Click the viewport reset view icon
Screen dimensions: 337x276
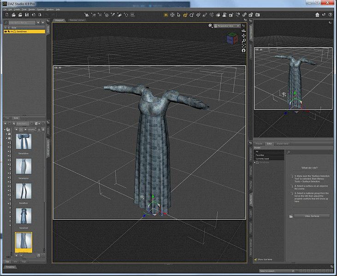tap(243, 51)
